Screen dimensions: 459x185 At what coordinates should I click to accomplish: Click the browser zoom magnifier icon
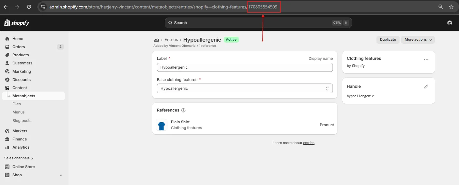tap(441, 7)
